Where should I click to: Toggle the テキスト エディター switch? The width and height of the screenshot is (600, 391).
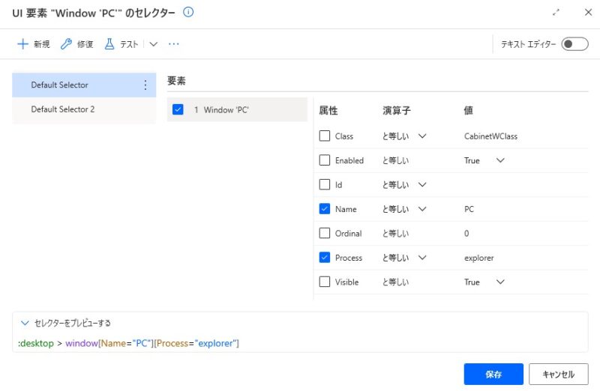[x=574, y=44]
